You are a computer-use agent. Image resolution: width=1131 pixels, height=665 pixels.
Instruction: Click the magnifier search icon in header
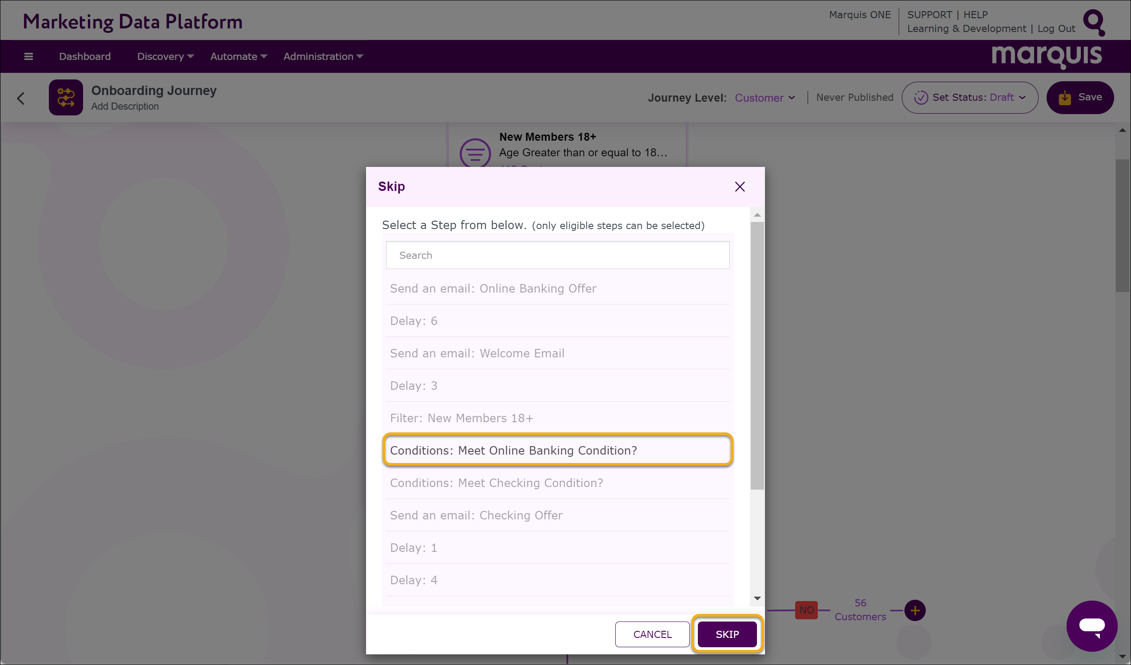(1094, 23)
